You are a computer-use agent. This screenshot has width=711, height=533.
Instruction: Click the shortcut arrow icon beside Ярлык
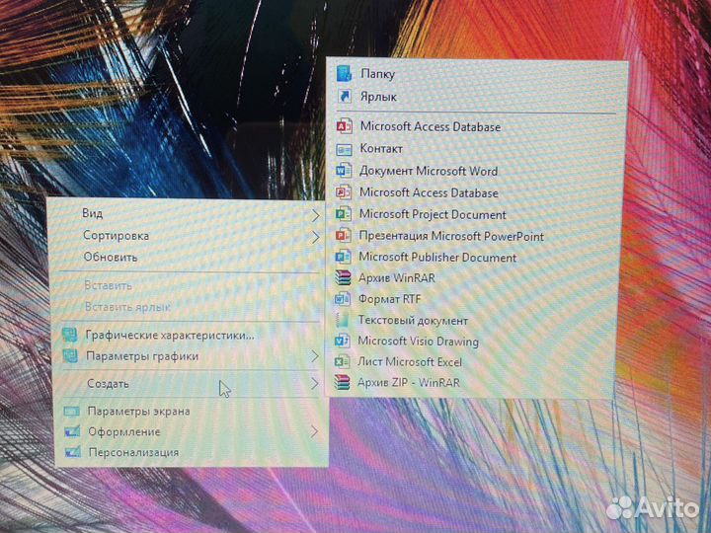pos(345,96)
